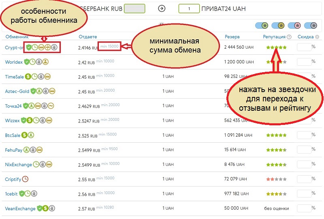Open the gear settings next to Скидка
This screenshot has width=324, height=219.
click(317, 37)
